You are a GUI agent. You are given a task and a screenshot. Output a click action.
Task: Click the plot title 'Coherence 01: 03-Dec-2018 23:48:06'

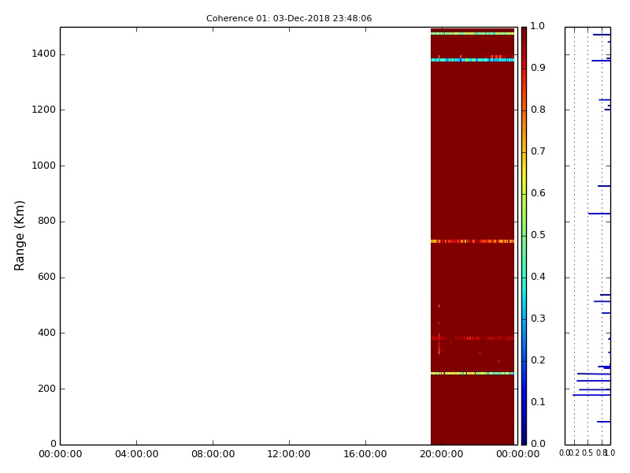tap(289, 18)
